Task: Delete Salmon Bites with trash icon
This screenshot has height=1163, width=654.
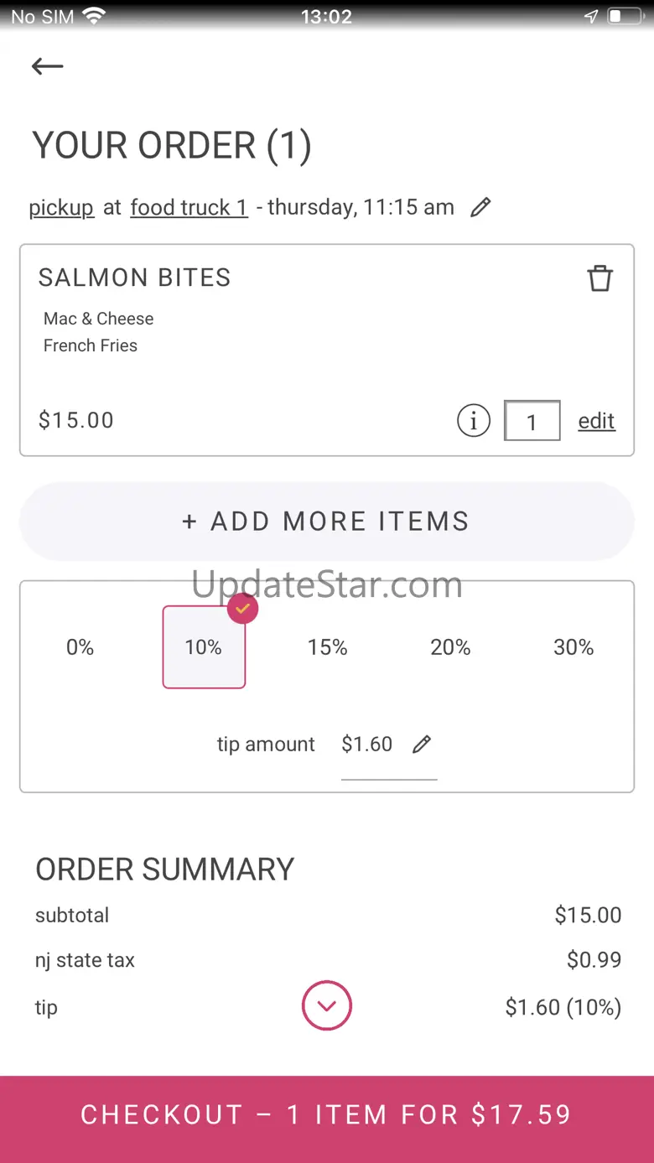Action: [x=599, y=278]
